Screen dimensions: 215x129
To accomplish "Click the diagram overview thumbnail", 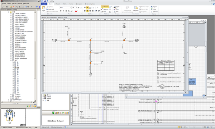I will tap(13, 118).
